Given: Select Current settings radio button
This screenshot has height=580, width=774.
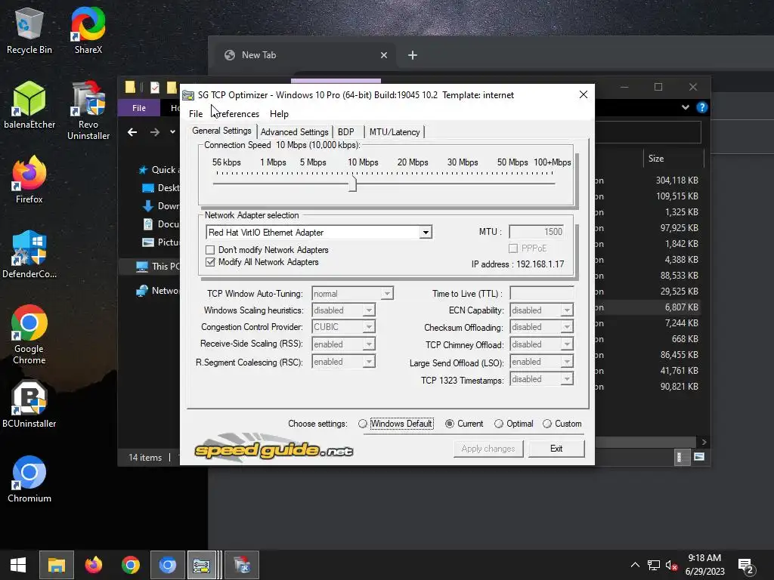Looking at the screenshot, I should (450, 424).
